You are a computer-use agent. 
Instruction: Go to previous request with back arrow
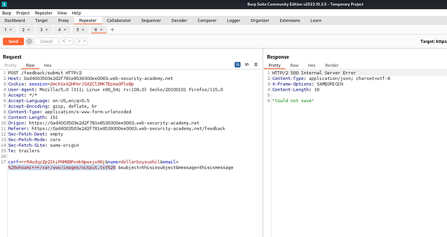[64, 42]
